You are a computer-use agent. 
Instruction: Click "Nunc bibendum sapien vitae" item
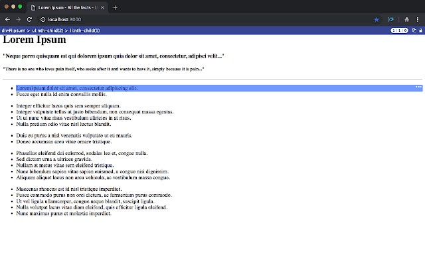92,172
